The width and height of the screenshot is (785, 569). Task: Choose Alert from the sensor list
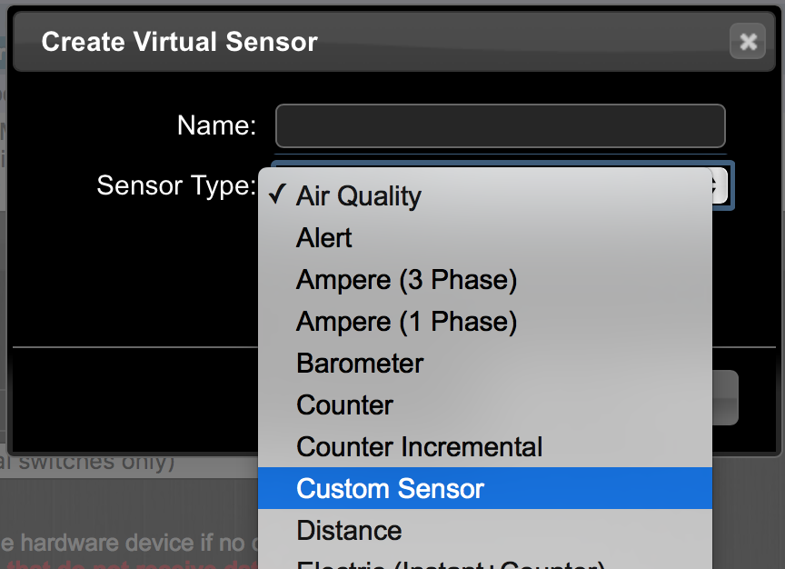tap(484, 238)
